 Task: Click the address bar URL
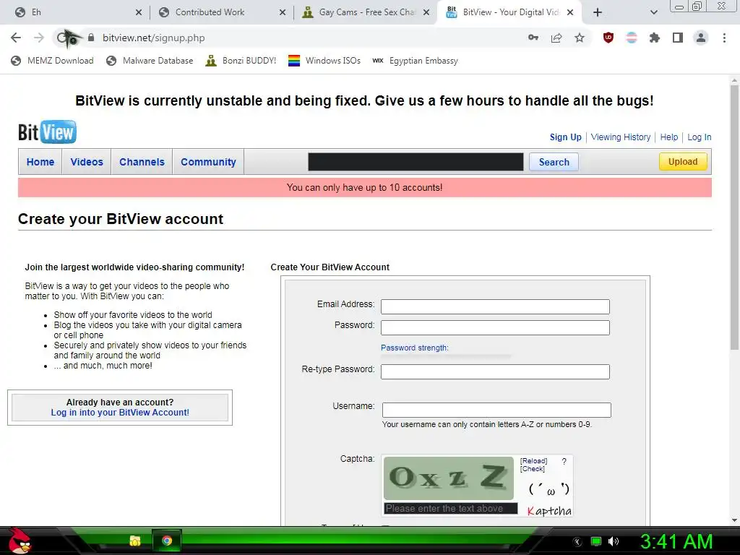(154, 38)
